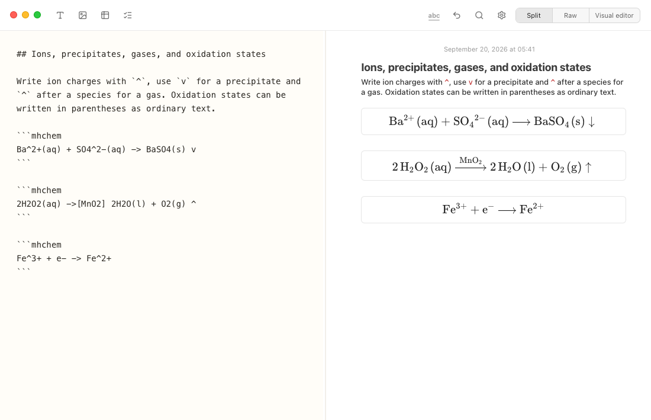This screenshot has width=651, height=420.
Task: Switch to the Visual editor mode
Action: 614,15
